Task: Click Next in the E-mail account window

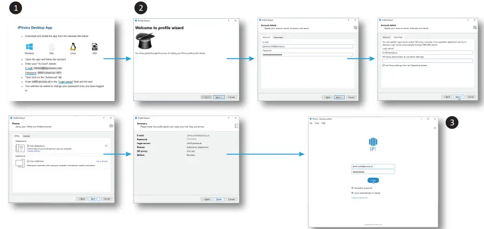Action: click(x=339, y=97)
